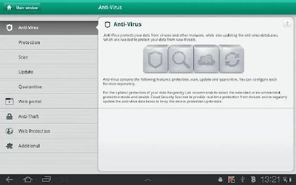Image resolution: width=296 pixels, height=185 pixels.
Task: Click the refresh arrows update tile
Action: point(232,59)
